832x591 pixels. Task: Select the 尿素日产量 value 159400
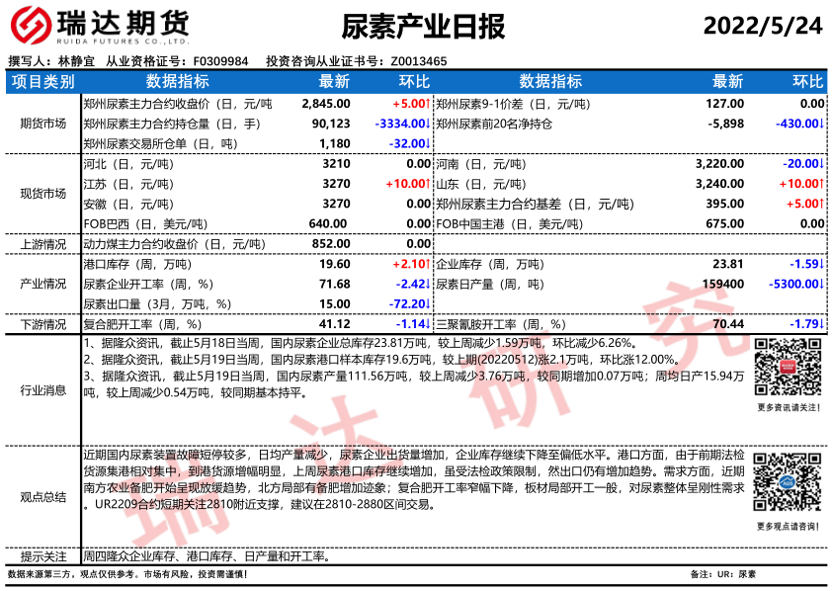tap(722, 285)
